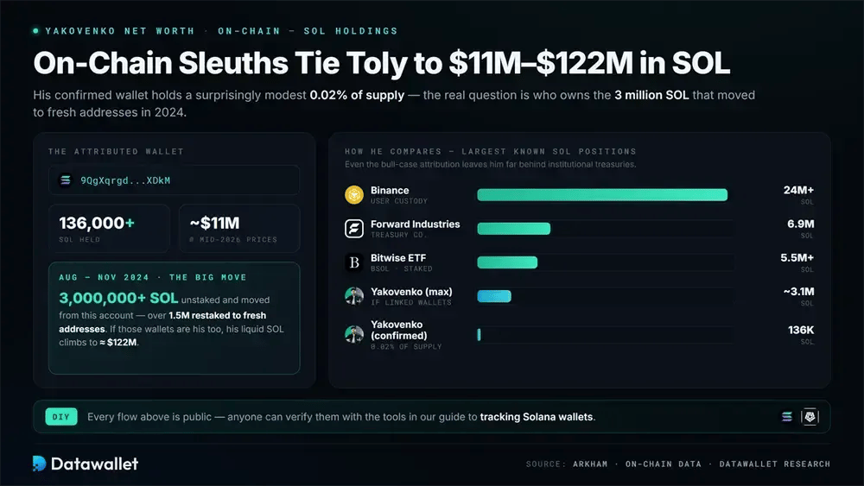Click the Yakovenko (max) avatar
Image resolution: width=864 pixels, height=486 pixels.
(x=354, y=296)
